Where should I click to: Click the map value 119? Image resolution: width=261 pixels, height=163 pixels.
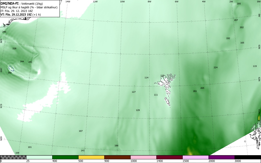click(x=255, y=66)
